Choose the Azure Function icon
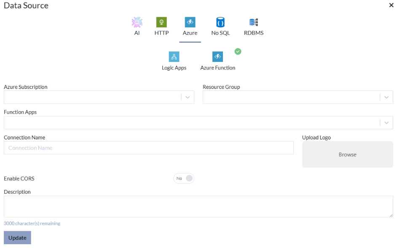This screenshot has height=248, width=397. pos(217,57)
